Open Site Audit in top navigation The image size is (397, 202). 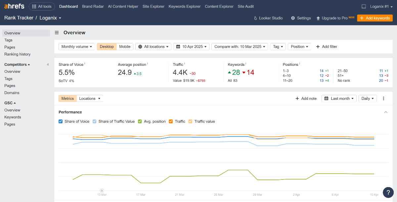(x=246, y=6)
